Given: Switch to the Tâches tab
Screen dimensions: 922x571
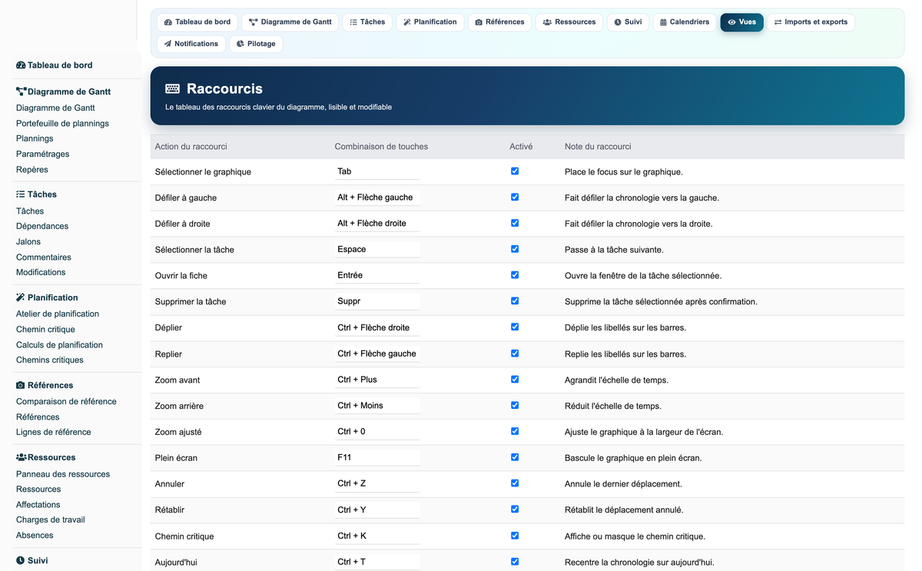Looking at the screenshot, I should coord(367,22).
